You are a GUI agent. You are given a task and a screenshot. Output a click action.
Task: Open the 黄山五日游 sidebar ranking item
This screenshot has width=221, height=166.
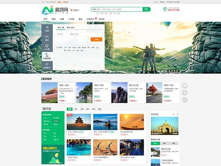[164, 152]
